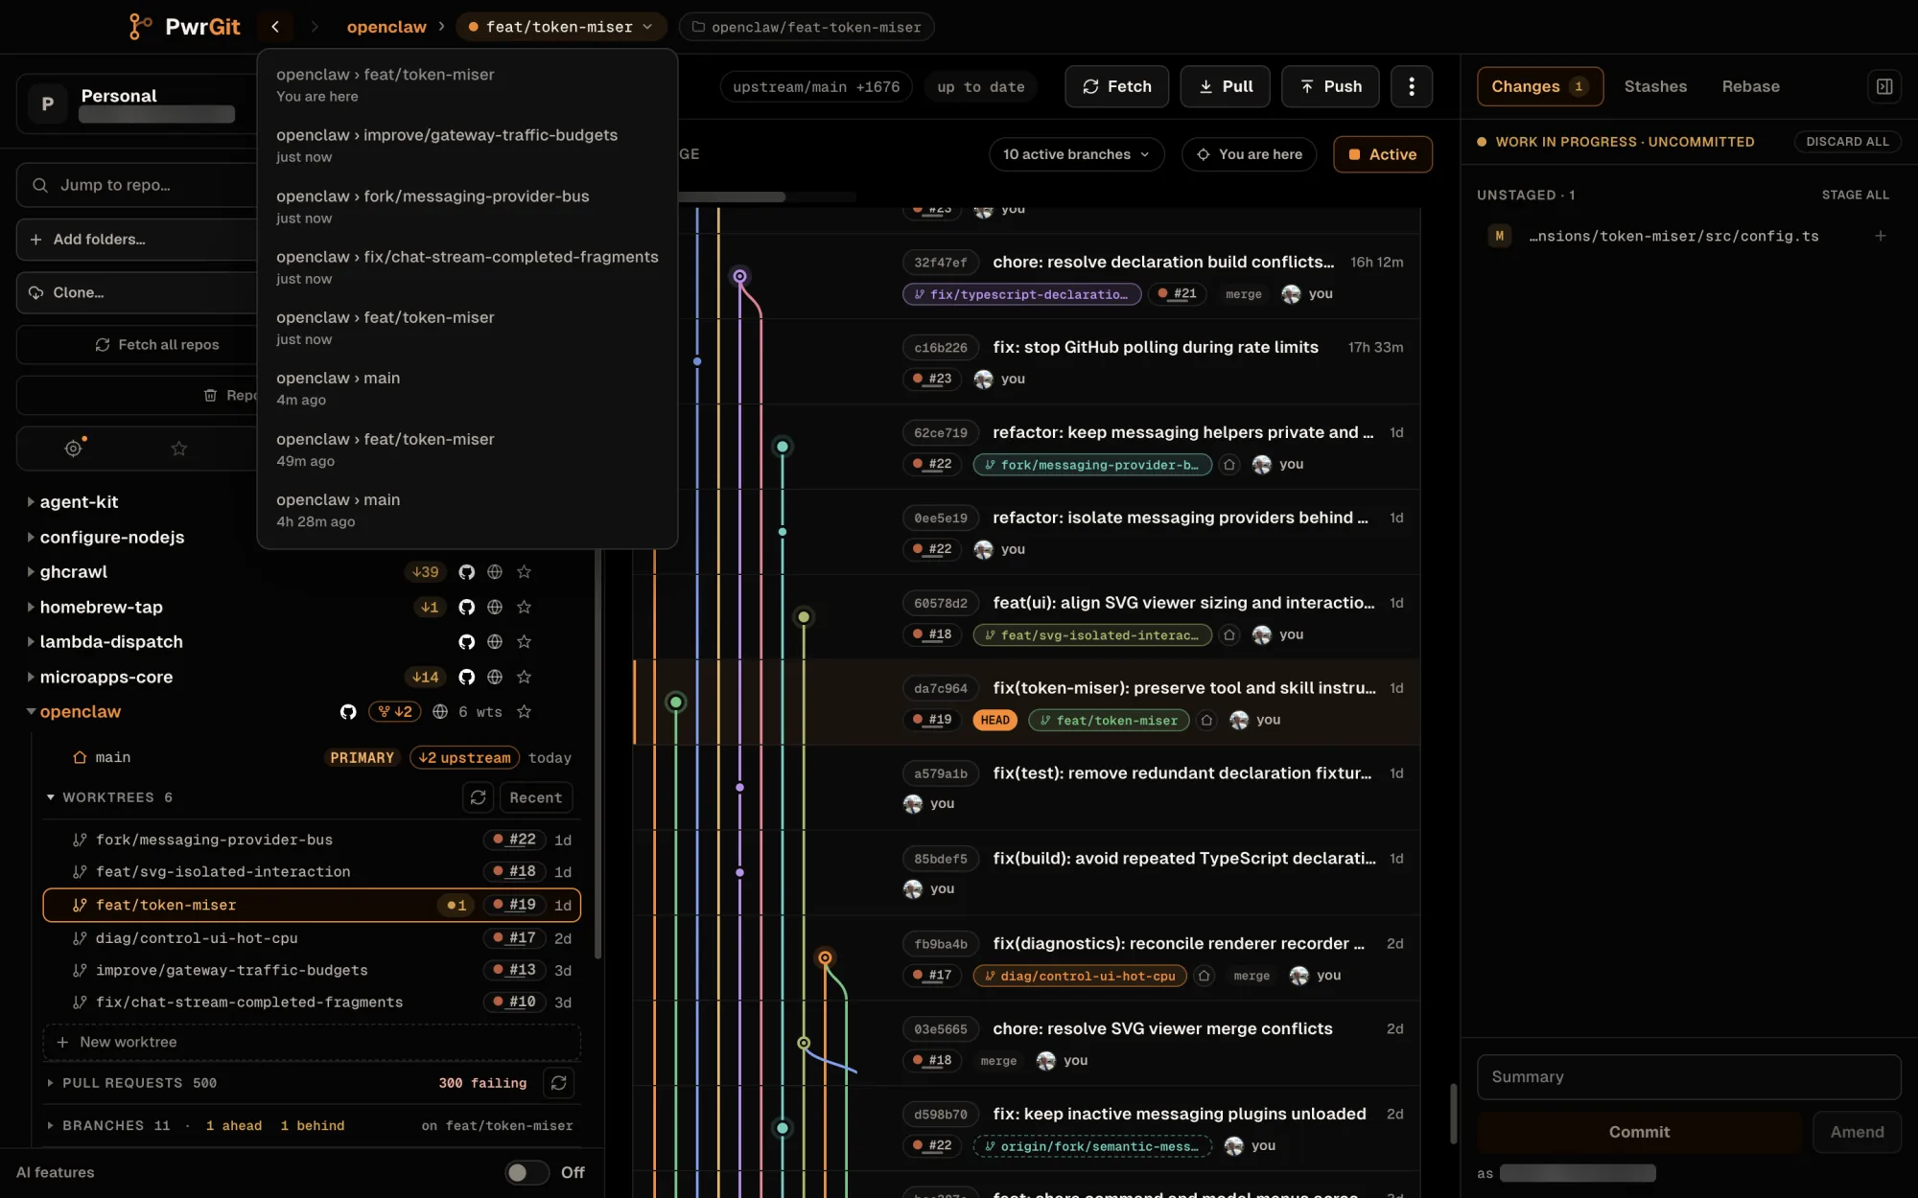Click the Push button
Image resolution: width=1918 pixels, height=1198 pixels.
coord(1329,86)
